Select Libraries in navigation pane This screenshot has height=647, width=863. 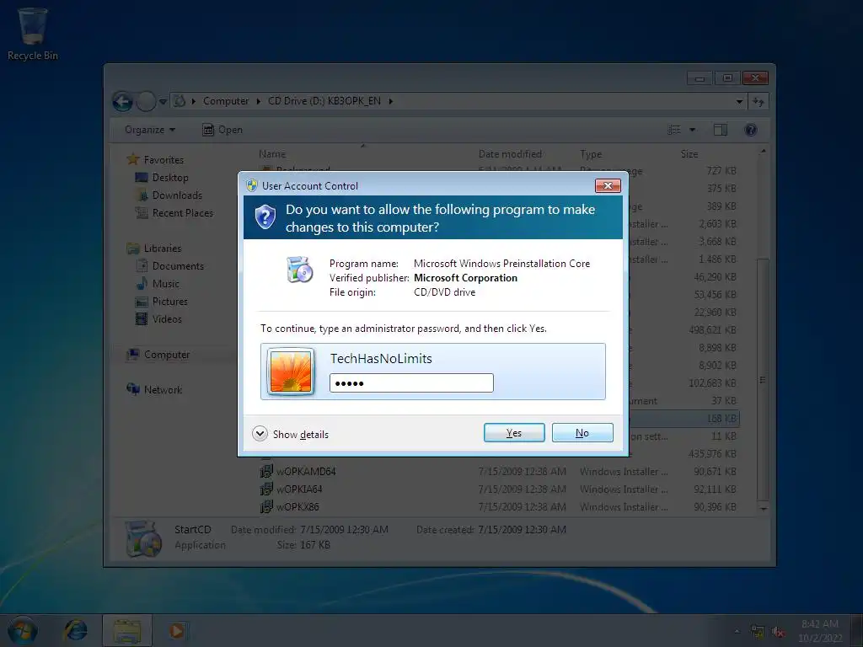[154, 249]
